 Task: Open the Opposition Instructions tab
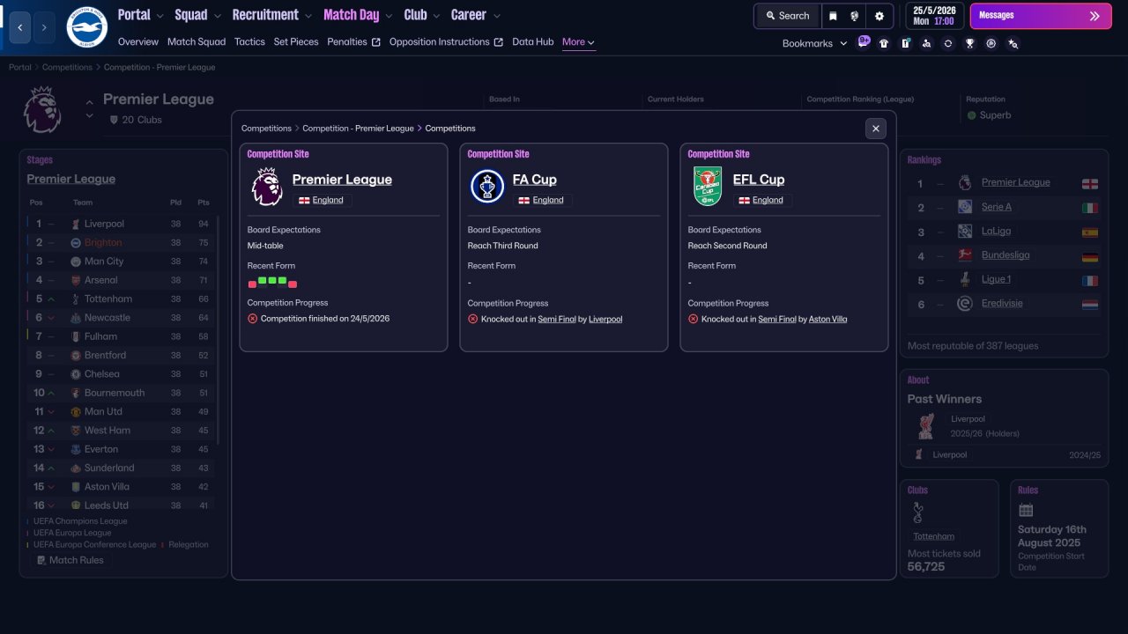(446, 41)
